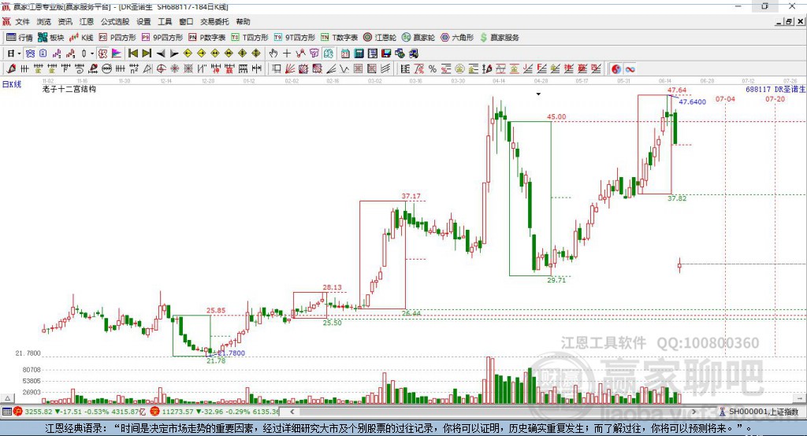This screenshot has width=807, height=436.
Task: Open the 设置 menu
Action: 143,21
